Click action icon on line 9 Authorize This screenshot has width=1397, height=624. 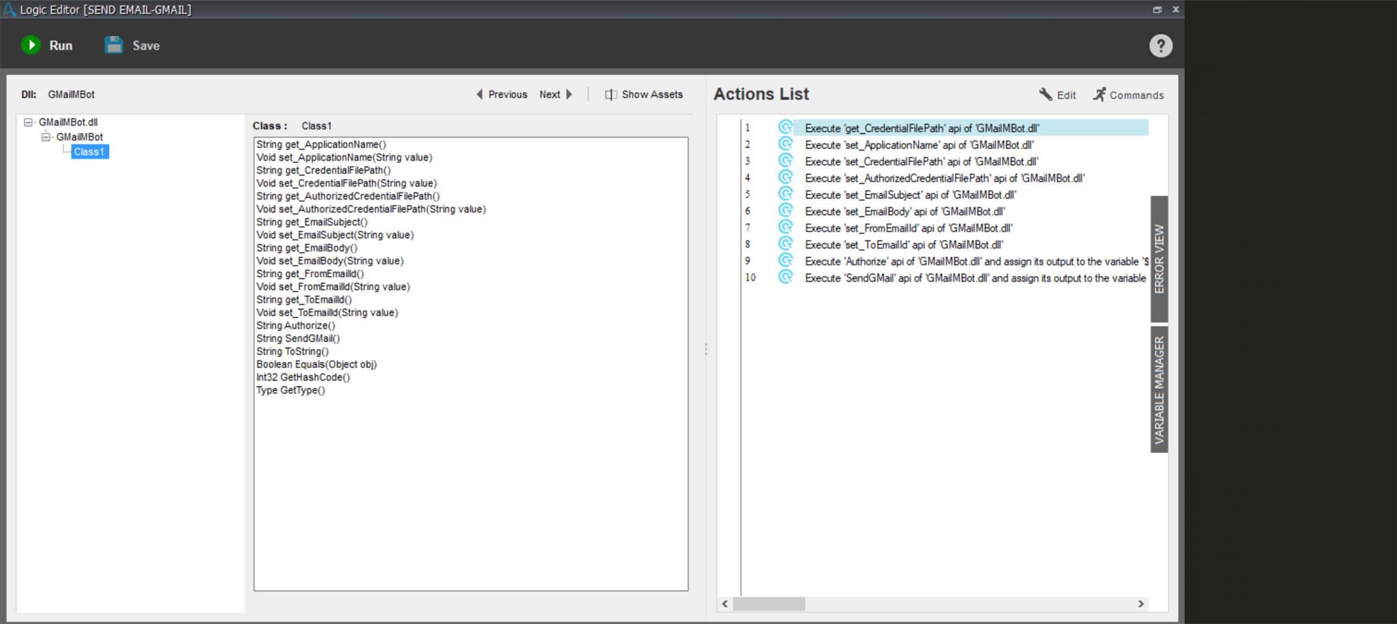785,261
